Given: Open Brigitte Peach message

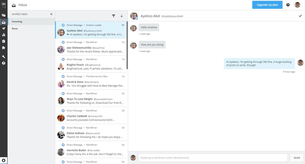Looking at the screenshot, I should (x=91, y=64).
